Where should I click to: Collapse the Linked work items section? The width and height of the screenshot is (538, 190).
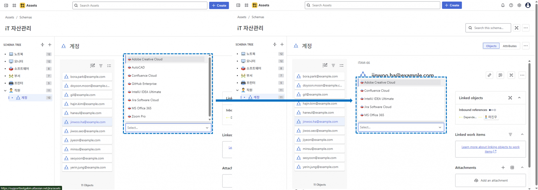pos(522,134)
